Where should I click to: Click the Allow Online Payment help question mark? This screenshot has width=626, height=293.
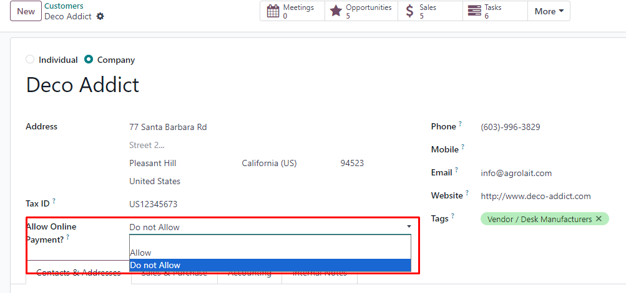point(68,237)
